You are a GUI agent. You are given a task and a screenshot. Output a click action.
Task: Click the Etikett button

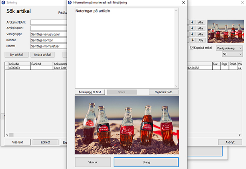pyautogui.click(x=45, y=142)
